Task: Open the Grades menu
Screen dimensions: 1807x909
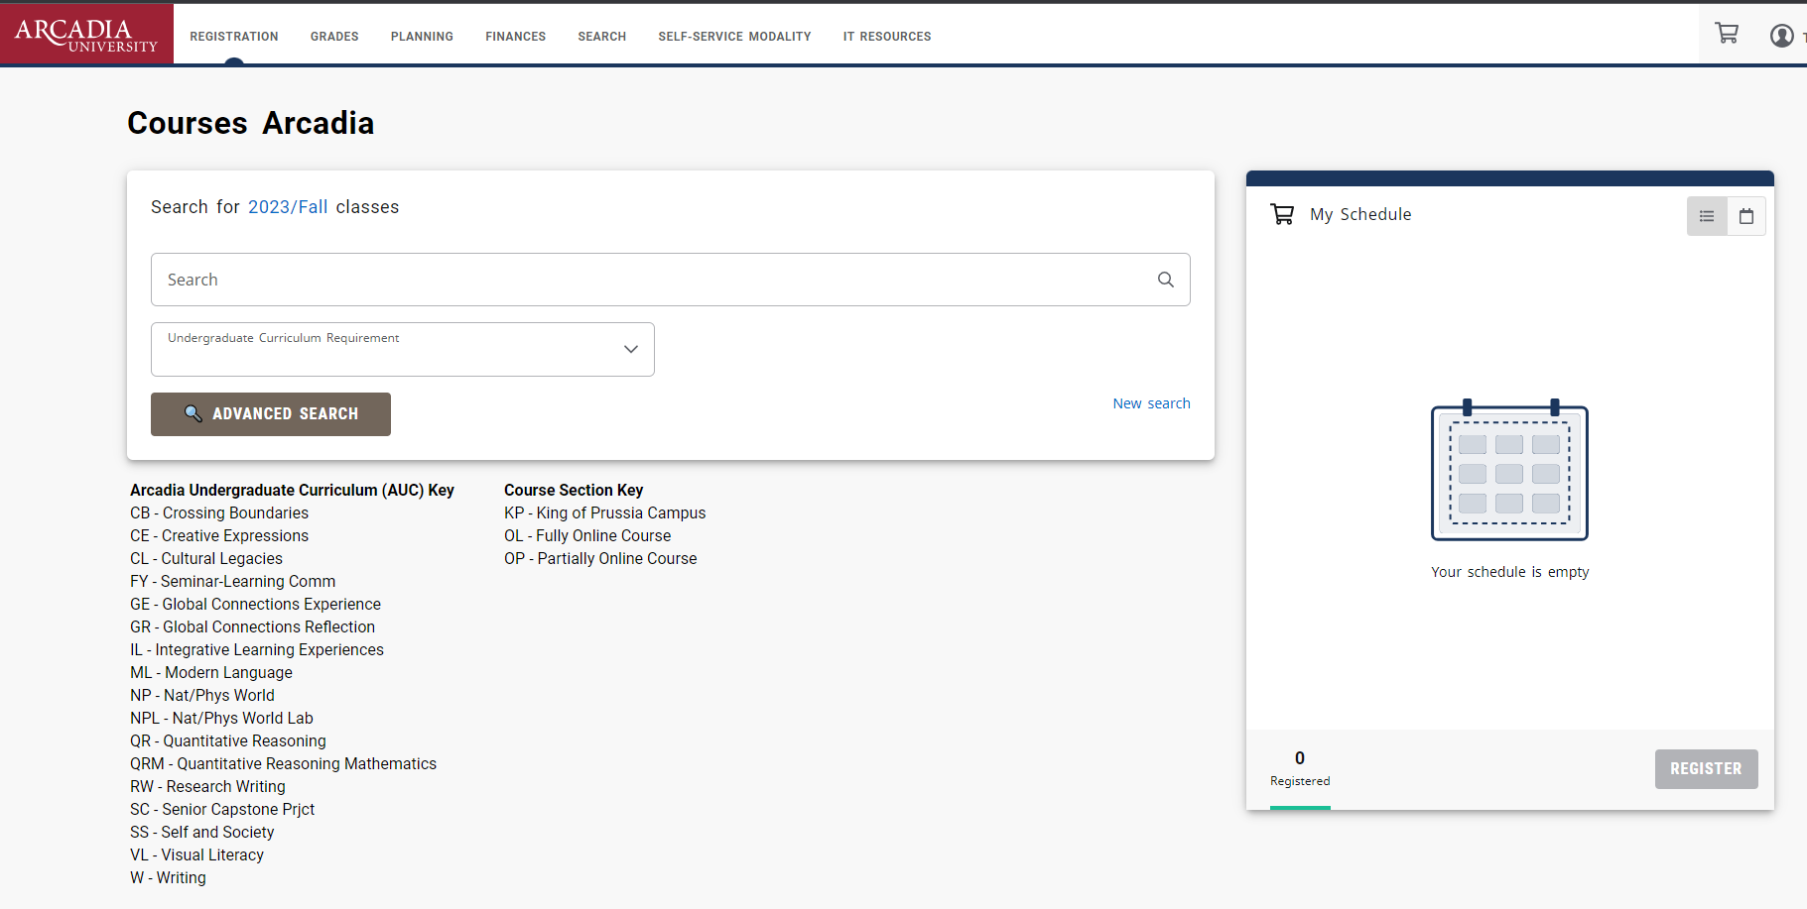Action: [x=334, y=37]
